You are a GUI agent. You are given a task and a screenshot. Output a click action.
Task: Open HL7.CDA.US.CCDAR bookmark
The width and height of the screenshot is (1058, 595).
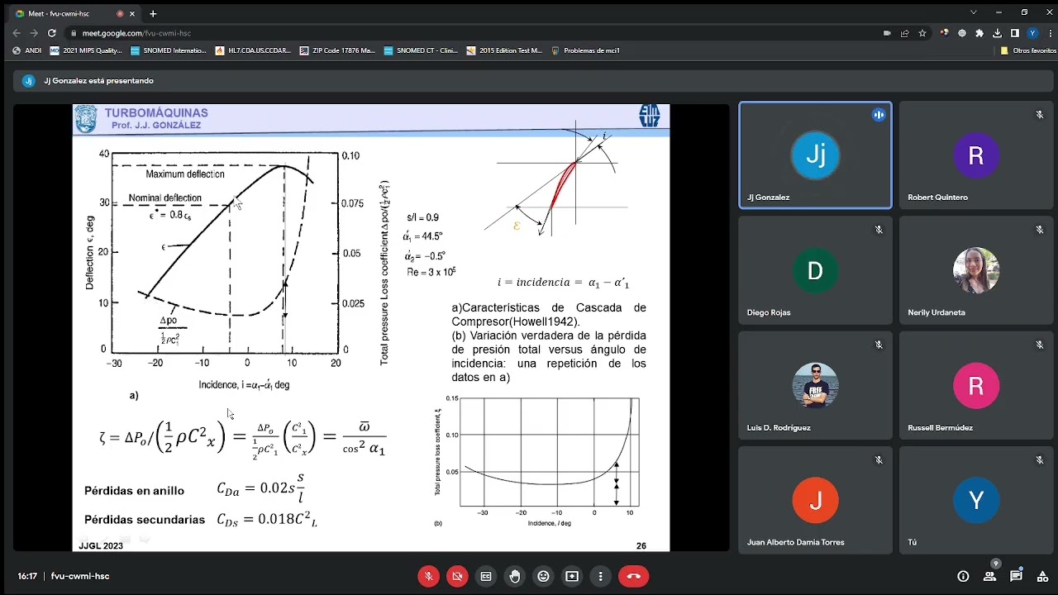254,50
